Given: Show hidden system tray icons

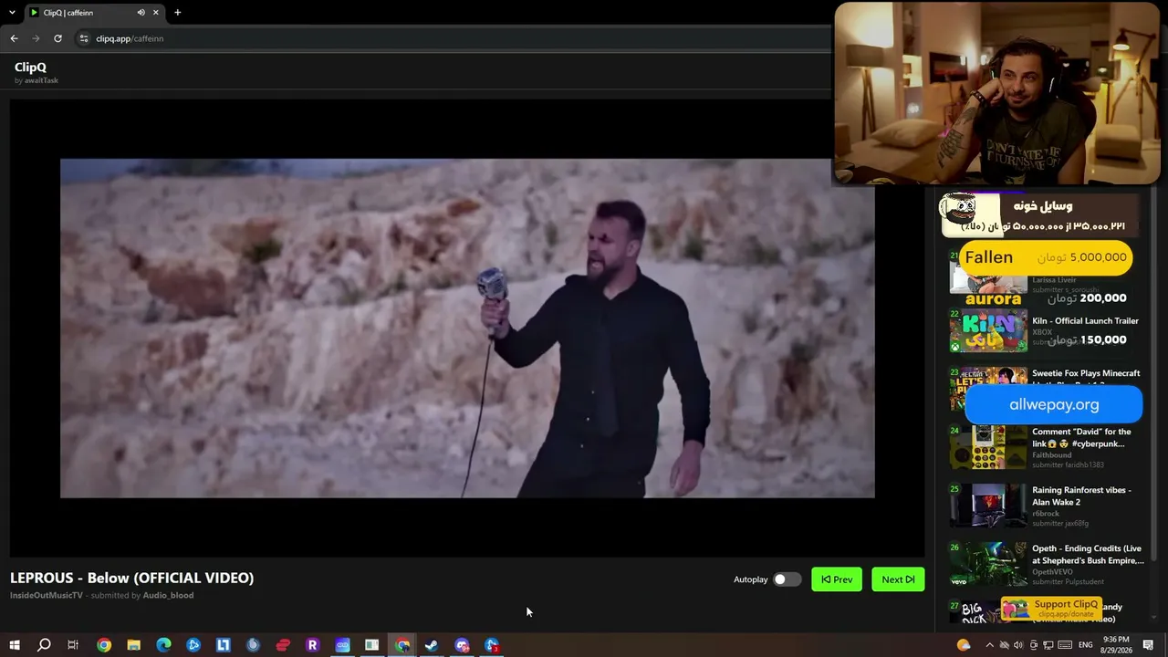Looking at the screenshot, I should coord(989,645).
